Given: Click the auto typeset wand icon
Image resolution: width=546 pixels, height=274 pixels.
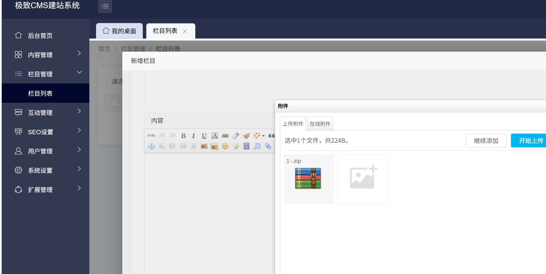Looking at the screenshot, I should pos(257,136).
